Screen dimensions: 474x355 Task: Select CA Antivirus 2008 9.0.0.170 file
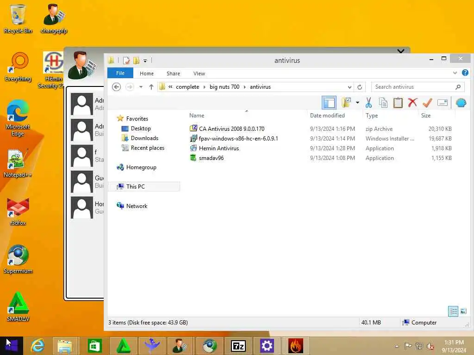coord(231,129)
